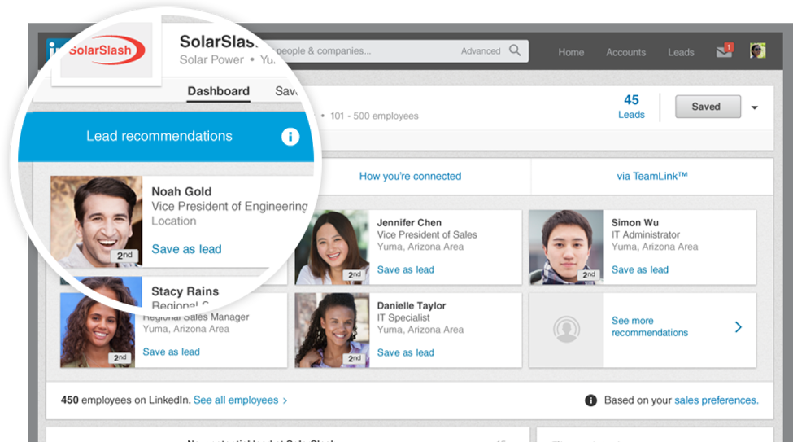Image resolution: width=793 pixels, height=442 pixels.
Task: Click the name Stacy Rains
Action: click(x=185, y=291)
